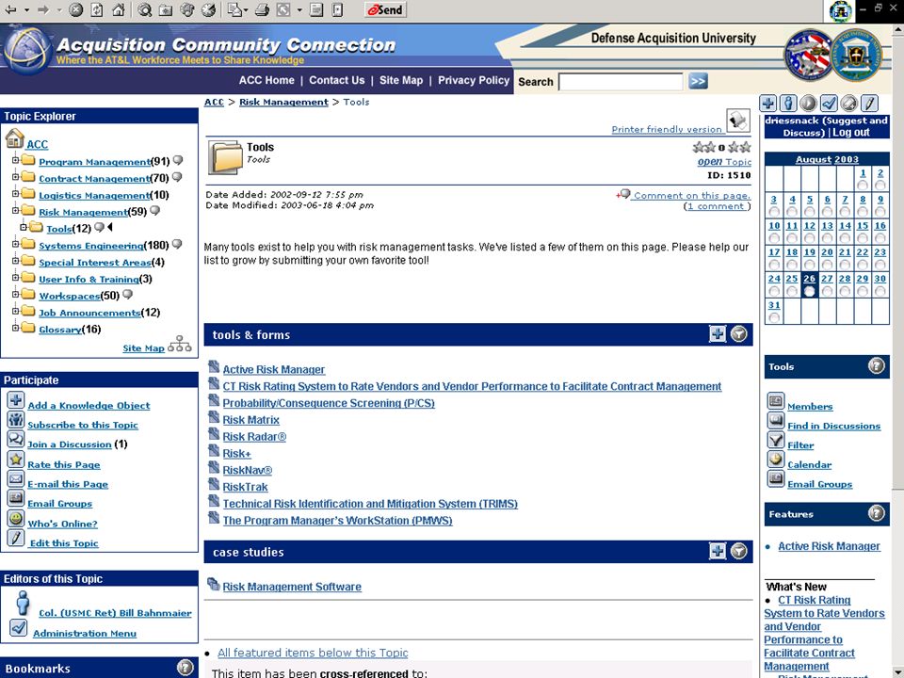Click the Who's Online smiley icon
This screenshot has height=678, width=904.
pos(16,519)
